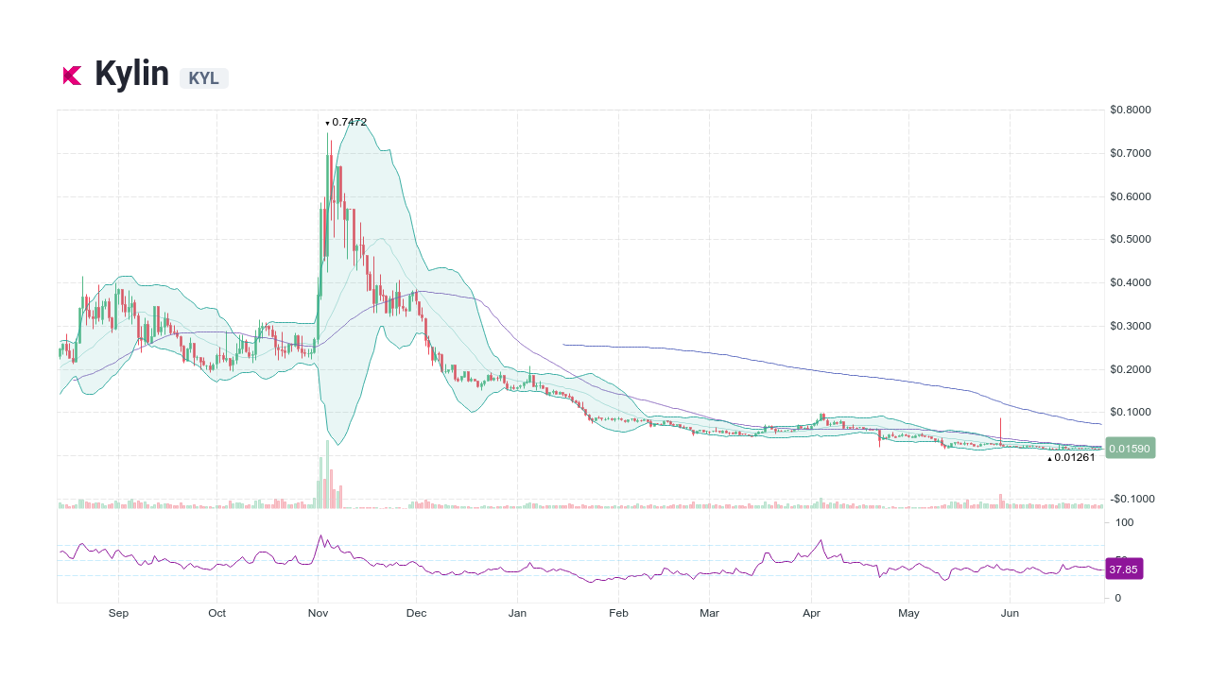
Task: Click the $0.4000 price axis label
Action: (1131, 282)
